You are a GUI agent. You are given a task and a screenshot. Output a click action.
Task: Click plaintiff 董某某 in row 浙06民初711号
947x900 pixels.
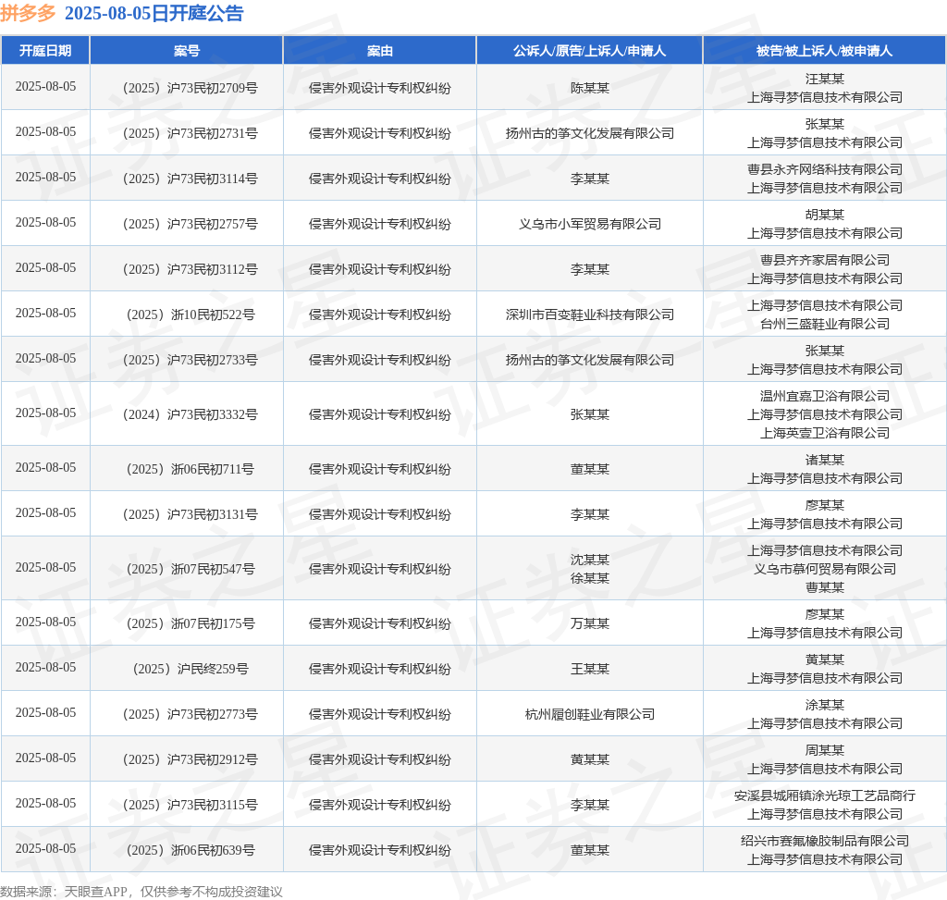point(589,469)
